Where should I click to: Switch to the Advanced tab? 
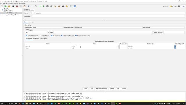31,22
